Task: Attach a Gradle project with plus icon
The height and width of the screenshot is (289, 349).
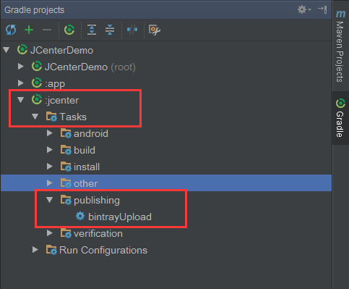Action: (x=29, y=30)
